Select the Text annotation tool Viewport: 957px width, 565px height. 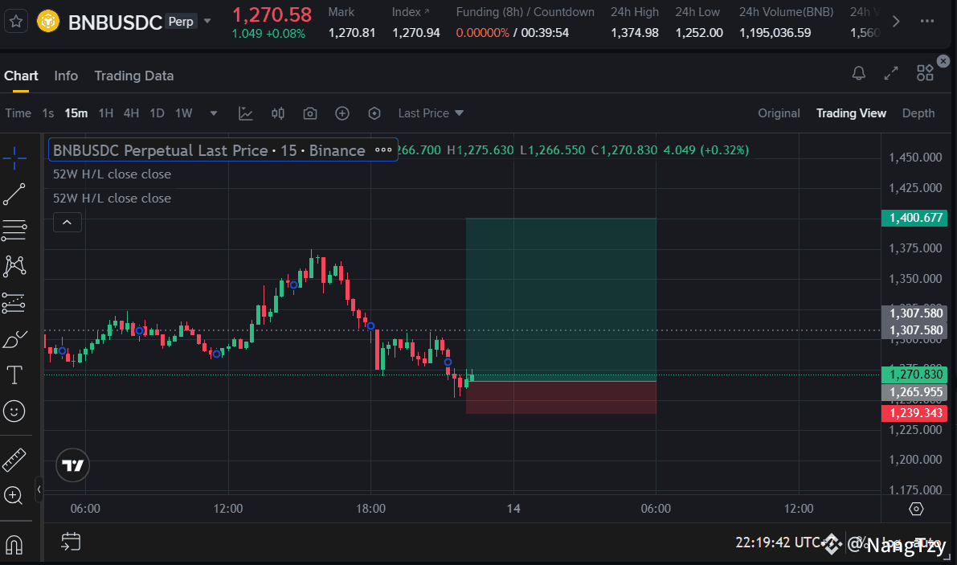point(14,375)
